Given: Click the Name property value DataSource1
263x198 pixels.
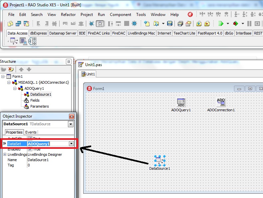Looking at the screenshot, I should click(x=38, y=160).
